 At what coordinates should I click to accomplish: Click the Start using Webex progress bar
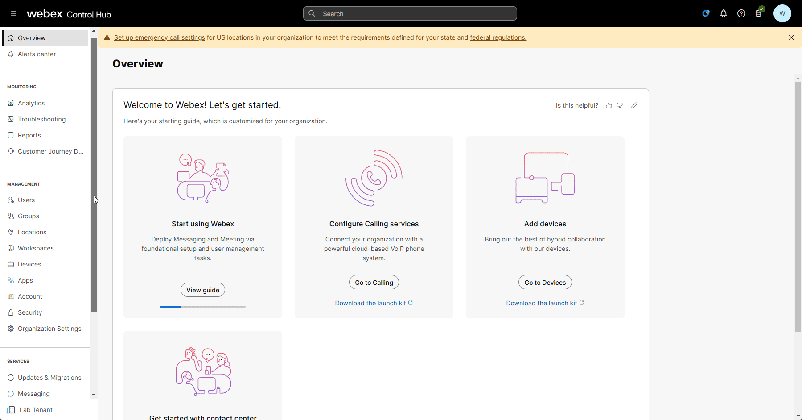point(203,307)
